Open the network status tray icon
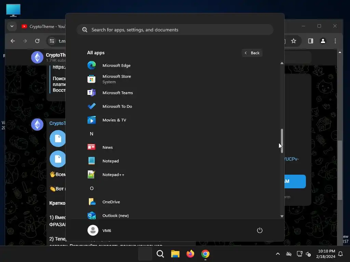 [x=299, y=254]
